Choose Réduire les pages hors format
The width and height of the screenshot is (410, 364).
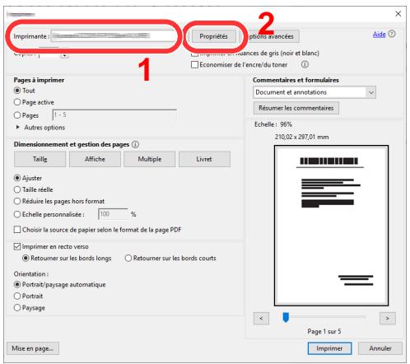(x=17, y=201)
